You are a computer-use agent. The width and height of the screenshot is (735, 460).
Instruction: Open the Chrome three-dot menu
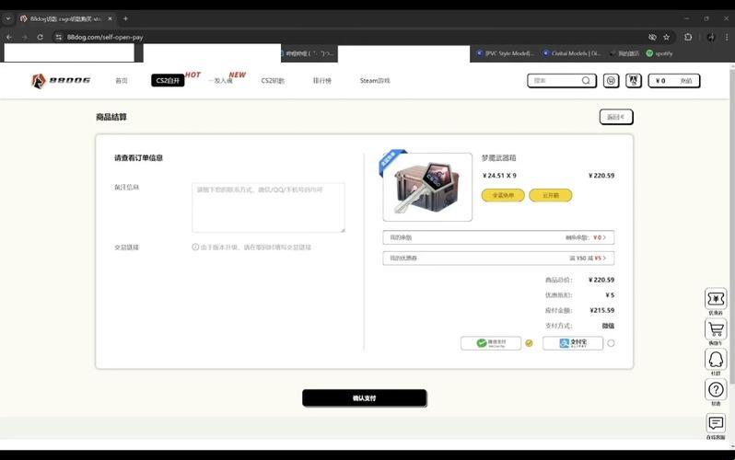tap(727, 37)
